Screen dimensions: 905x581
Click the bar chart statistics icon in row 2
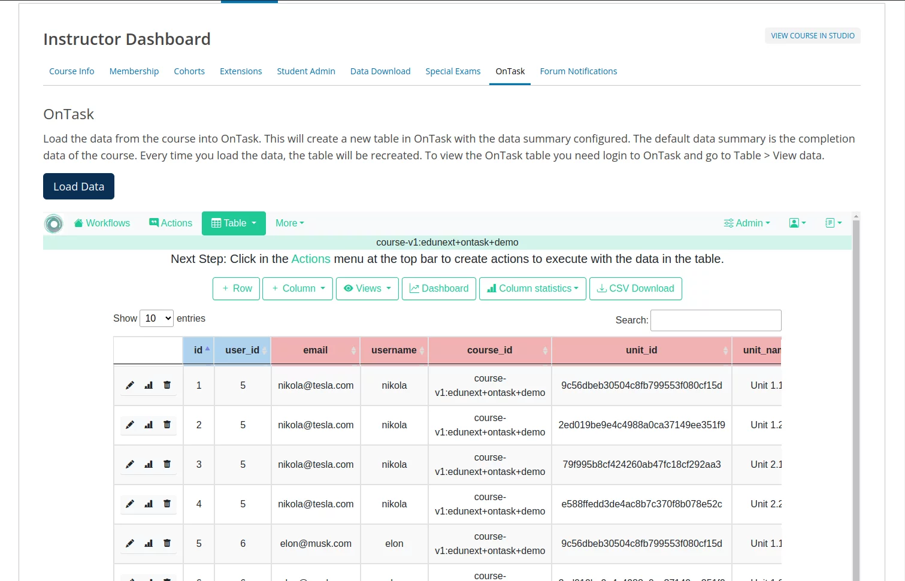tap(149, 425)
